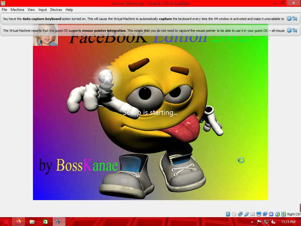301x226 pixels.
Task: Select the VirtualBox taskbar button
Action: (x=58, y=222)
